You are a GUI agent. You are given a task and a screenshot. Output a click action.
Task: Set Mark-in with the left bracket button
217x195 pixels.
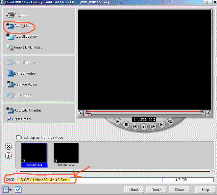tap(81, 113)
